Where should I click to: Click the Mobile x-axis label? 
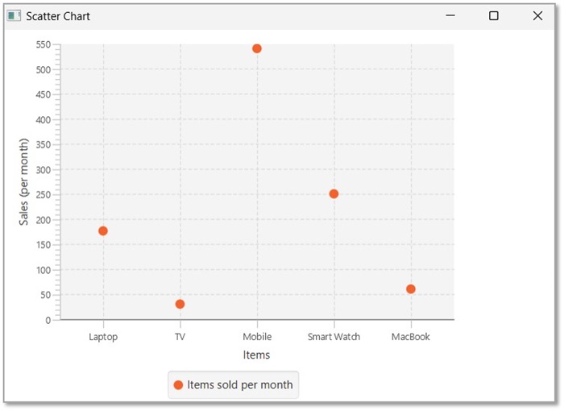pyautogui.click(x=257, y=337)
